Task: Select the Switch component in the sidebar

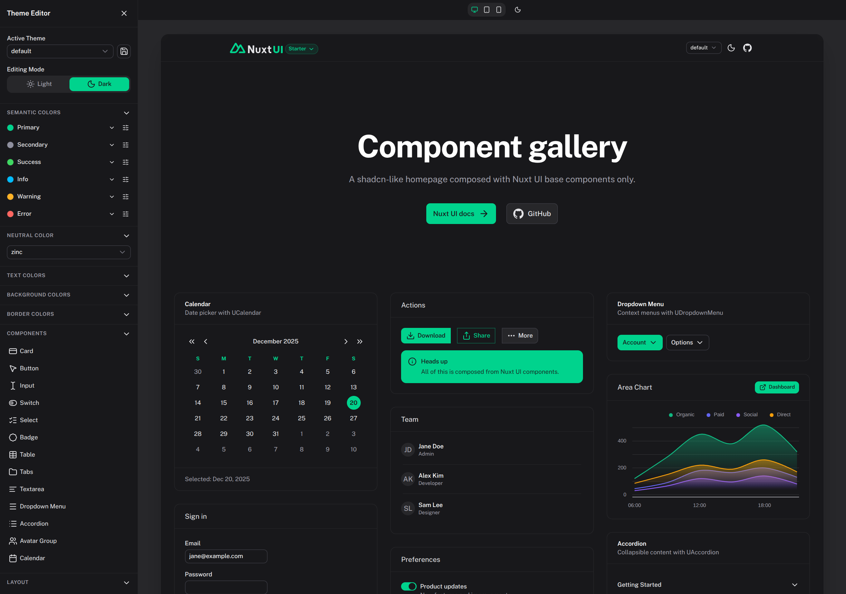Action: pos(29,403)
